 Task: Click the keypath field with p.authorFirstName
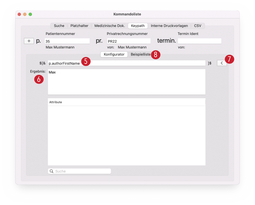(x=126, y=63)
